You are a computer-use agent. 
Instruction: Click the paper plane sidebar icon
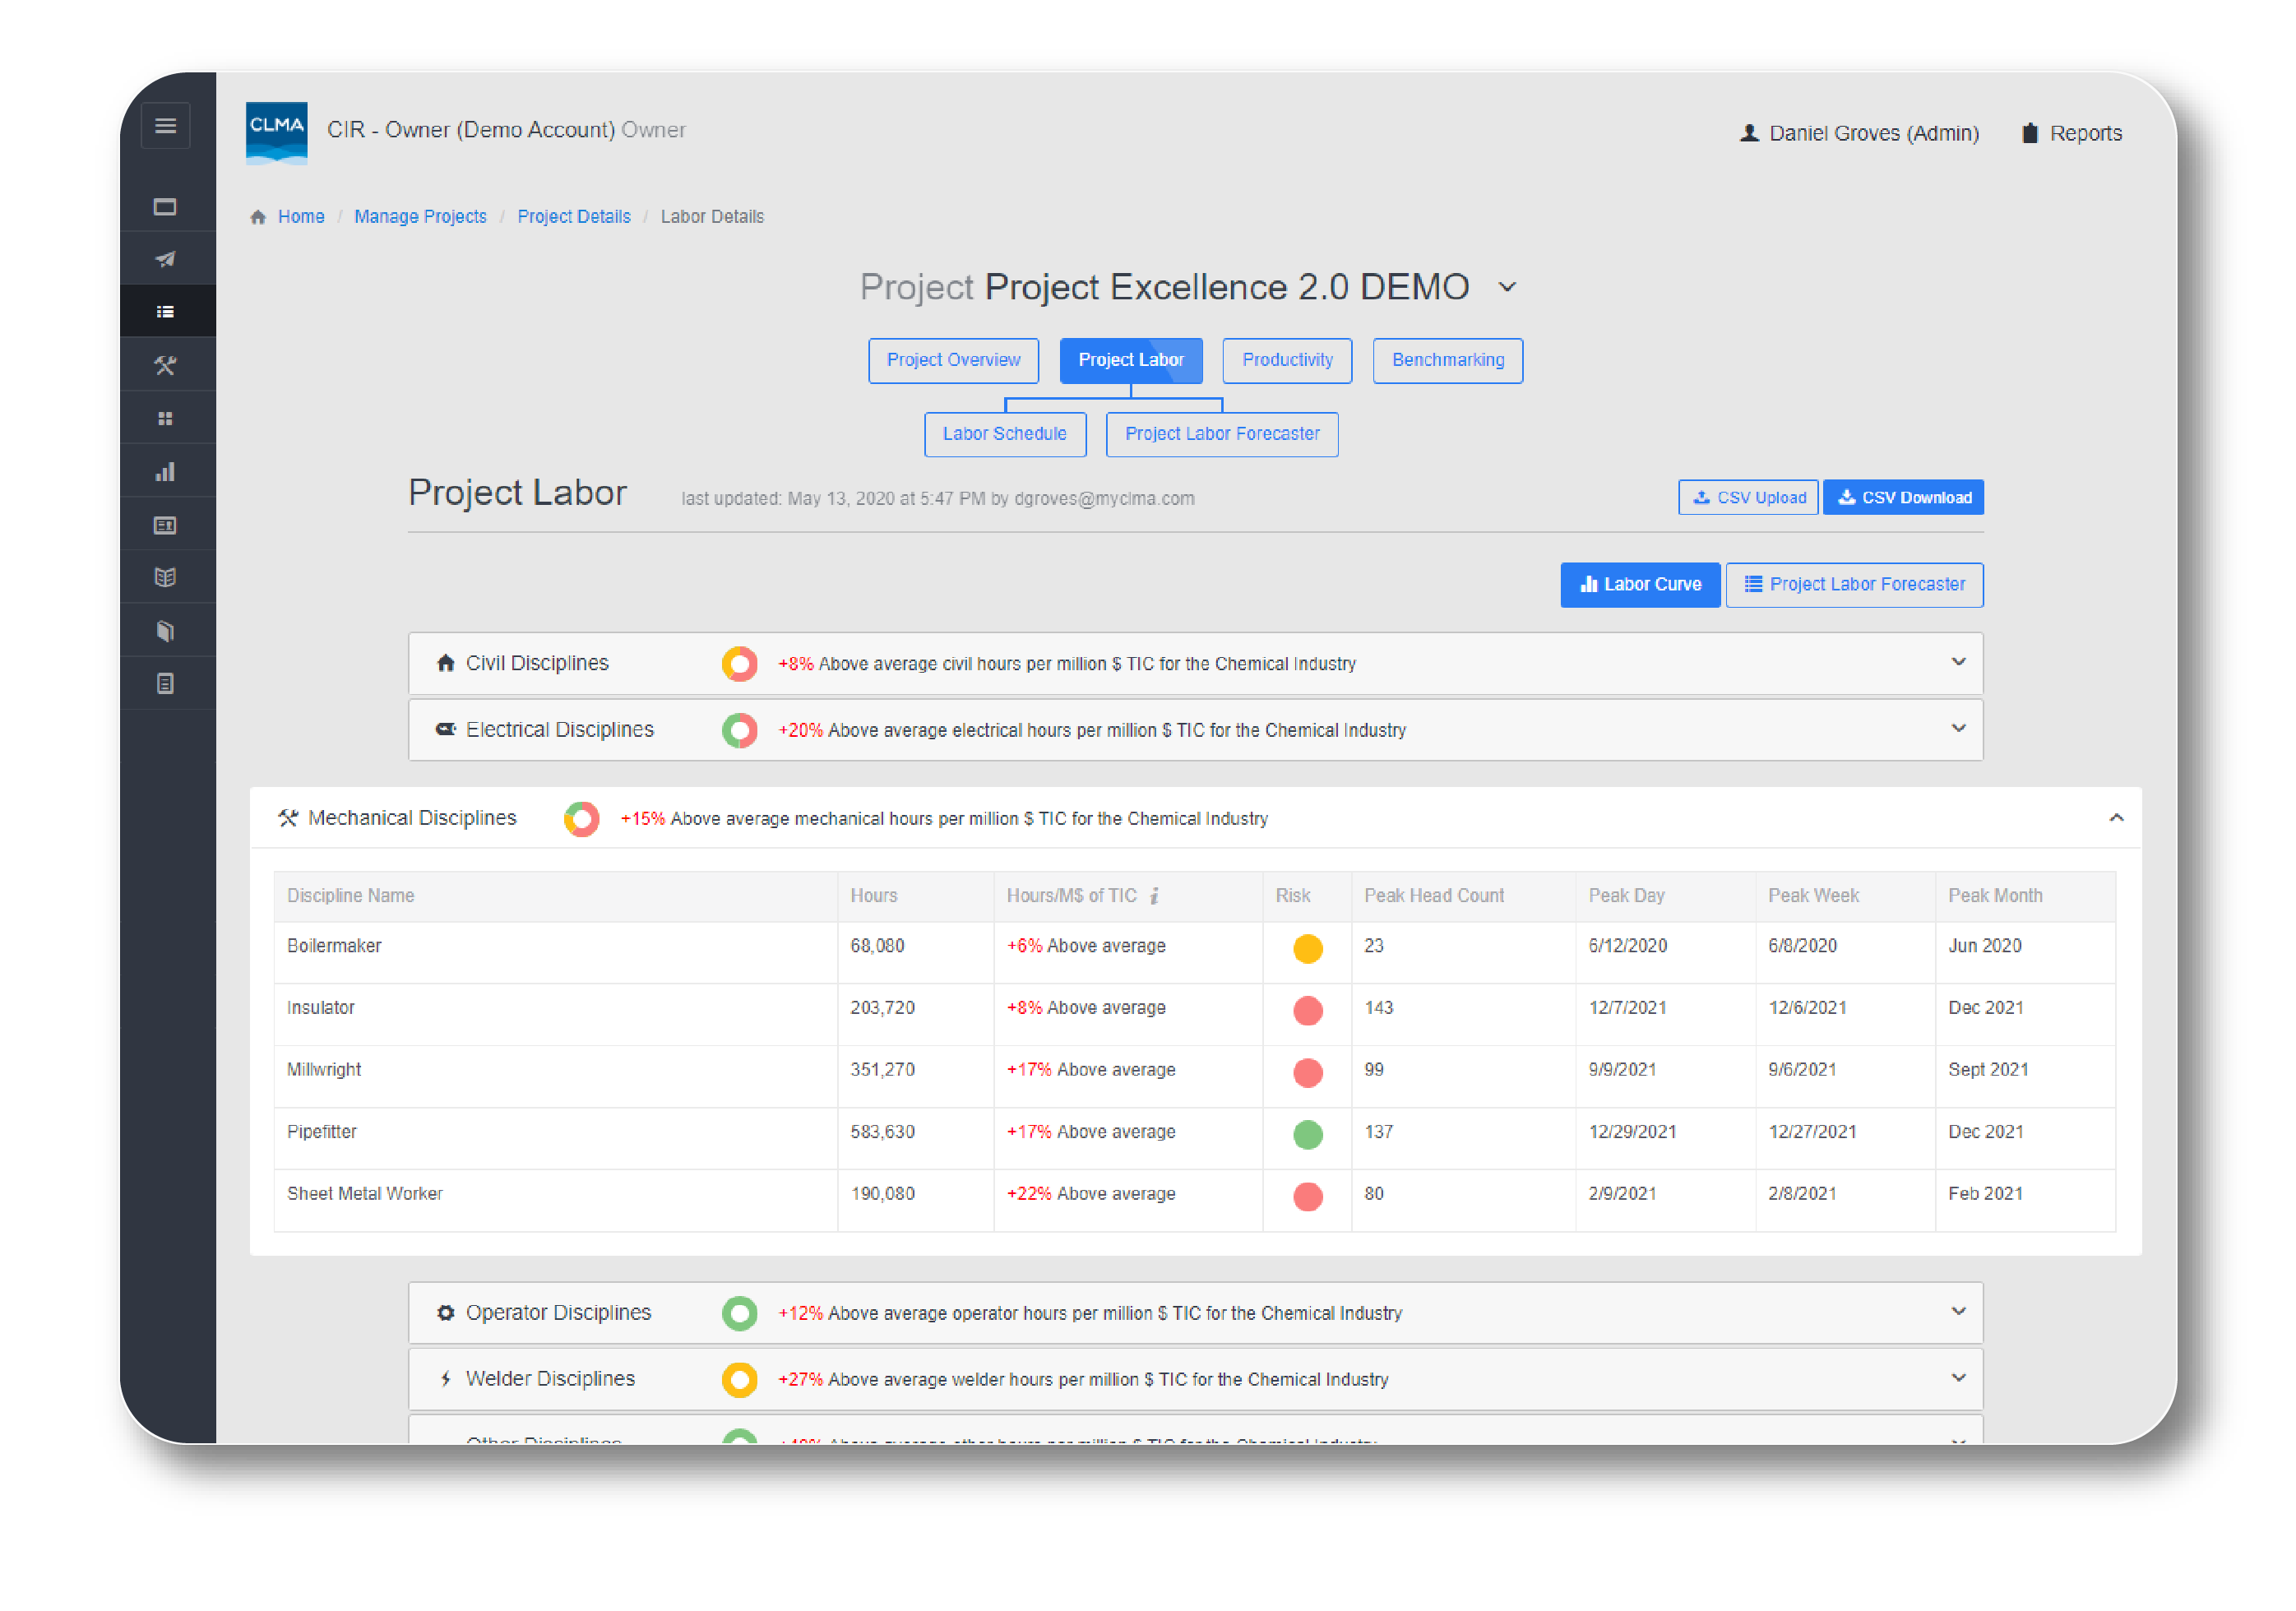pos(165,259)
